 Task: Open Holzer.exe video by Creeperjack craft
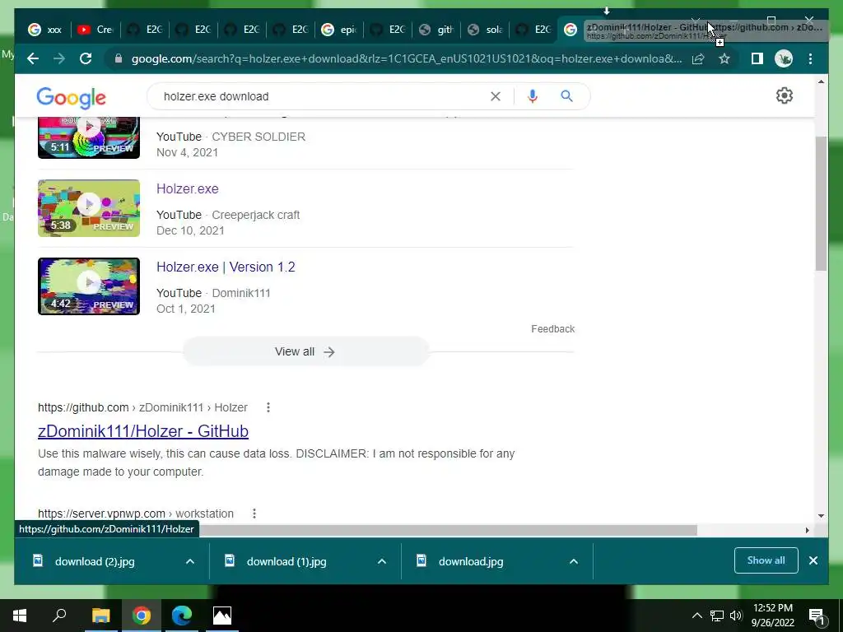pos(187,188)
